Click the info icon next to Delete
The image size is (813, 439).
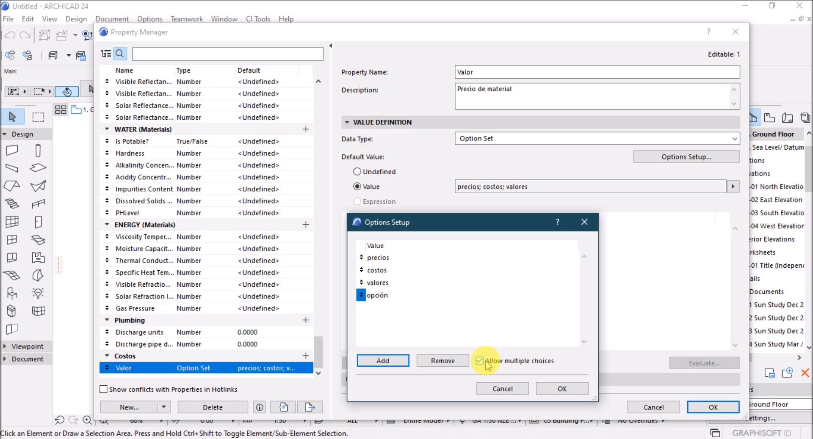click(x=259, y=407)
